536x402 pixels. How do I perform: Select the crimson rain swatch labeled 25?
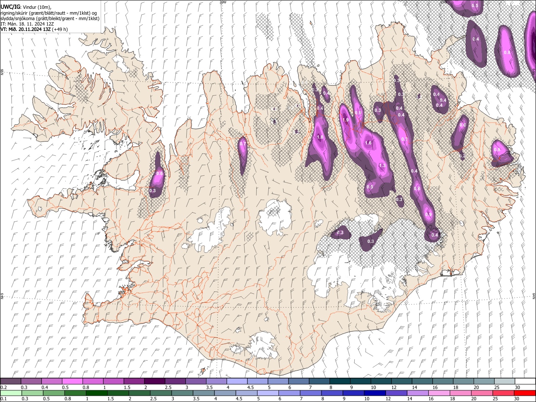click(503, 393)
